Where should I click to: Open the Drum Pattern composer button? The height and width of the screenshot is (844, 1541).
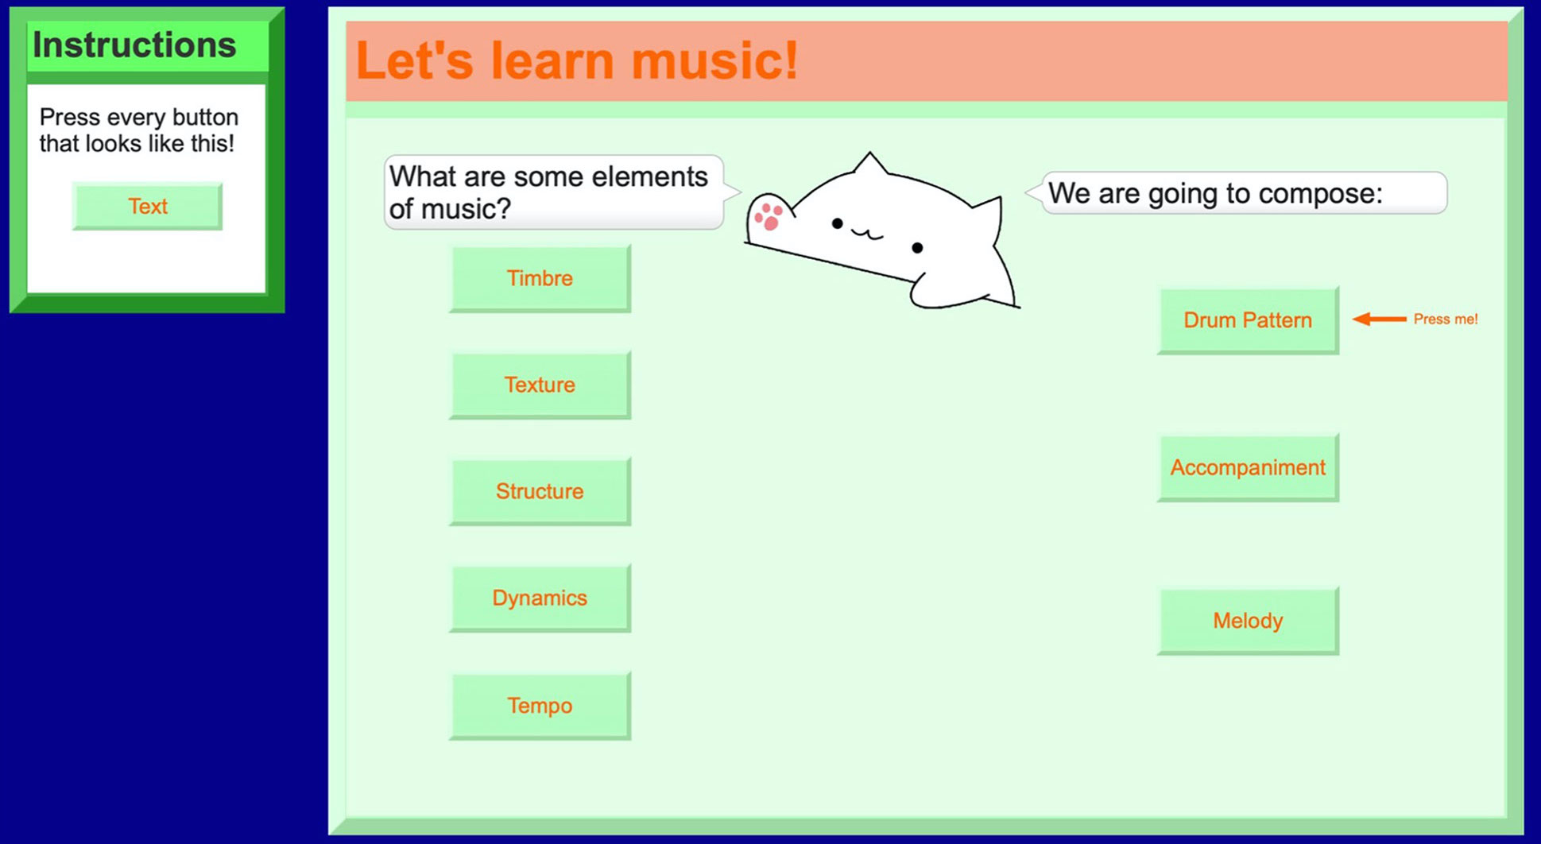[x=1248, y=320]
